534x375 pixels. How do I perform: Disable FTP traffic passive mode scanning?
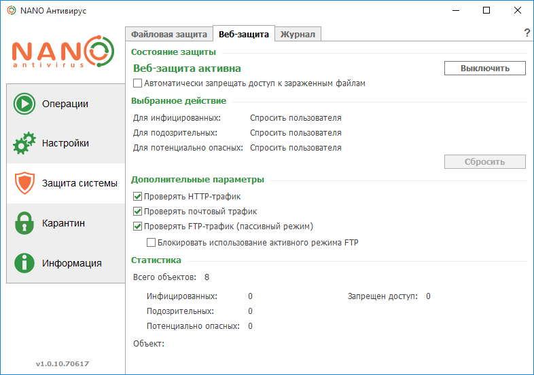pyautogui.click(x=138, y=226)
